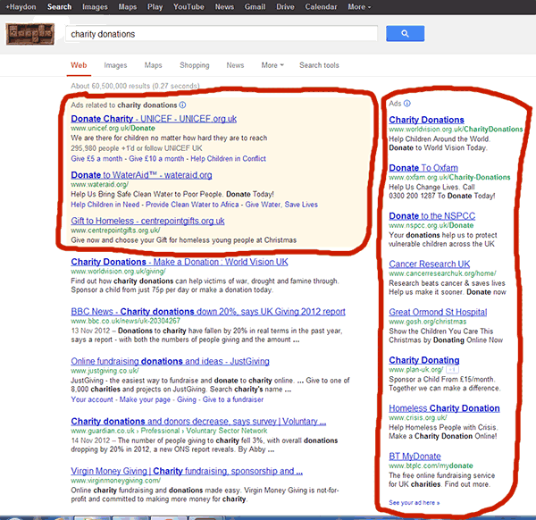The height and width of the screenshot is (520, 536).
Task: Click the Google doodle logo
Action: (31, 34)
